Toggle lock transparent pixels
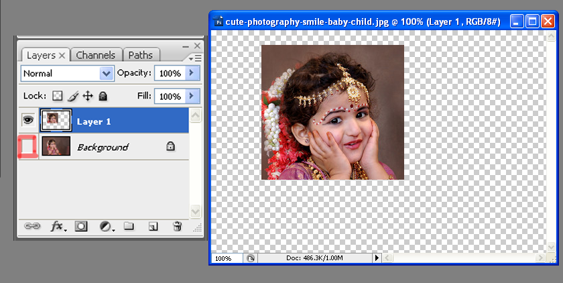The image size is (563, 283). point(58,97)
